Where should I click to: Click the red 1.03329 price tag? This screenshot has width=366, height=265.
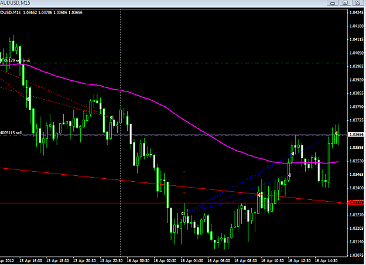tap(356, 203)
